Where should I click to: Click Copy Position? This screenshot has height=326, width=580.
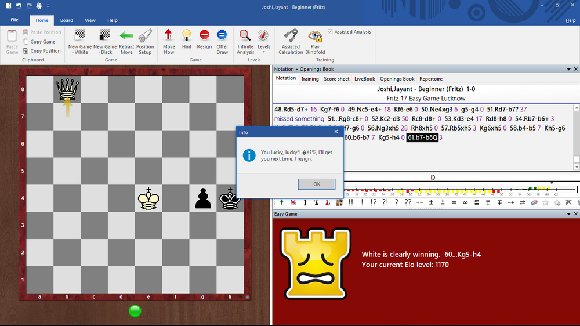pyautogui.click(x=42, y=51)
